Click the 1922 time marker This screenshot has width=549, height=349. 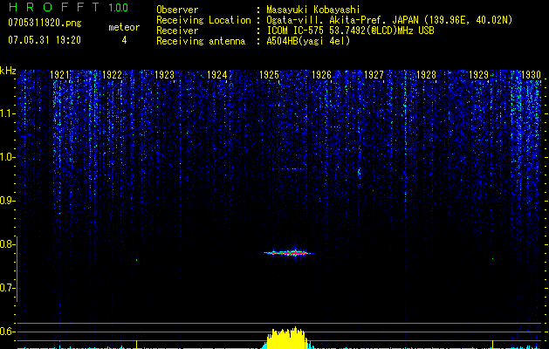point(112,74)
